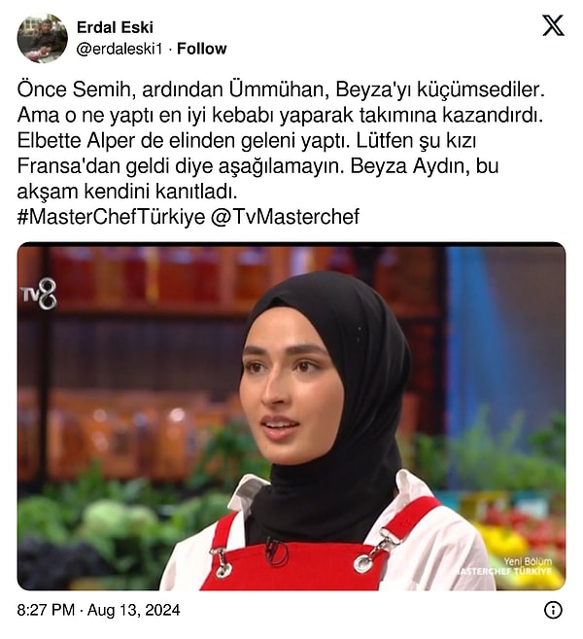
Task: Click the TV8 channel logo overlay
Action: (39, 294)
